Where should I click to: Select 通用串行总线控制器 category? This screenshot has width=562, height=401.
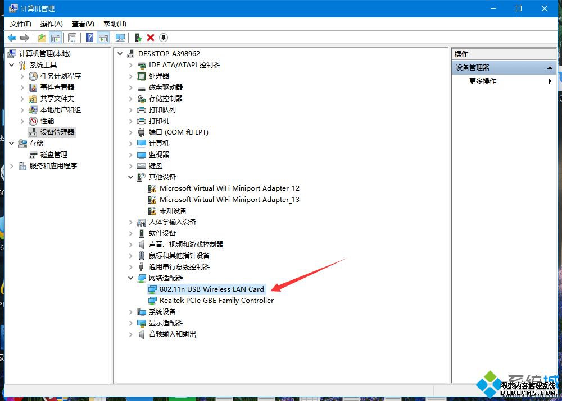coord(179,267)
